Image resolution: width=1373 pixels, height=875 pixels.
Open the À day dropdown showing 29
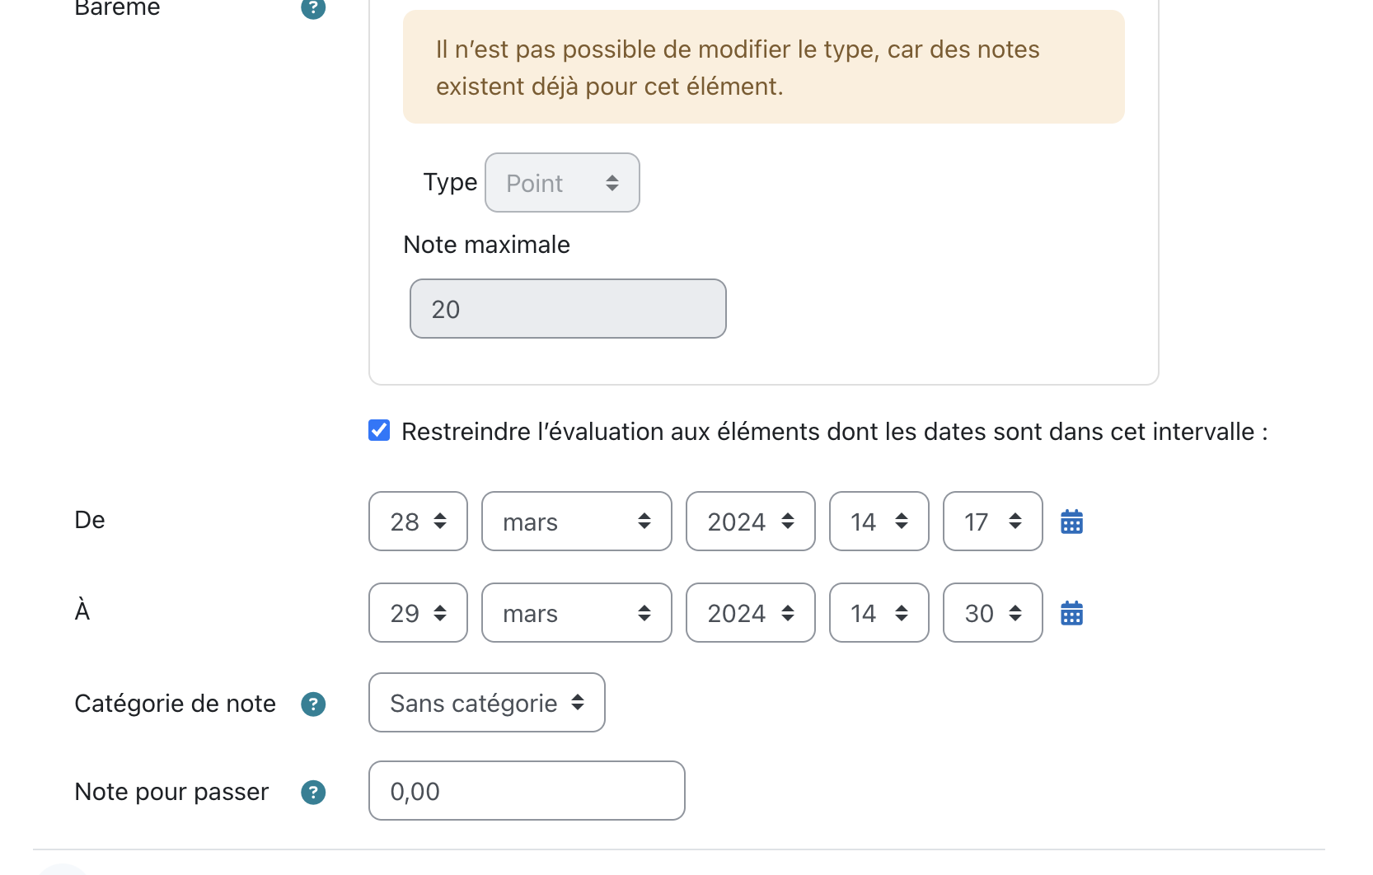[x=418, y=613]
